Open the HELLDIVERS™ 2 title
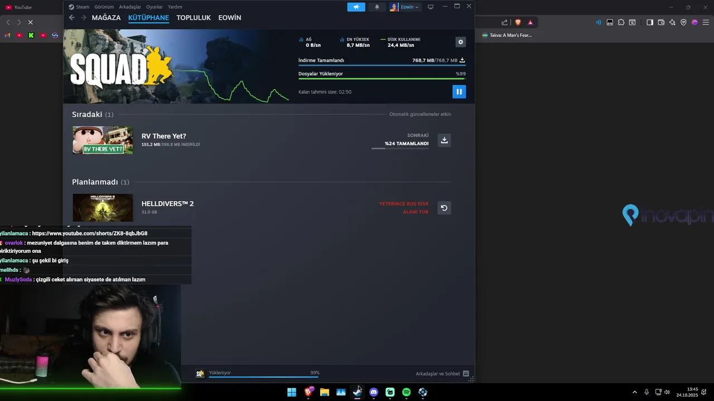 tap(167, 204)
